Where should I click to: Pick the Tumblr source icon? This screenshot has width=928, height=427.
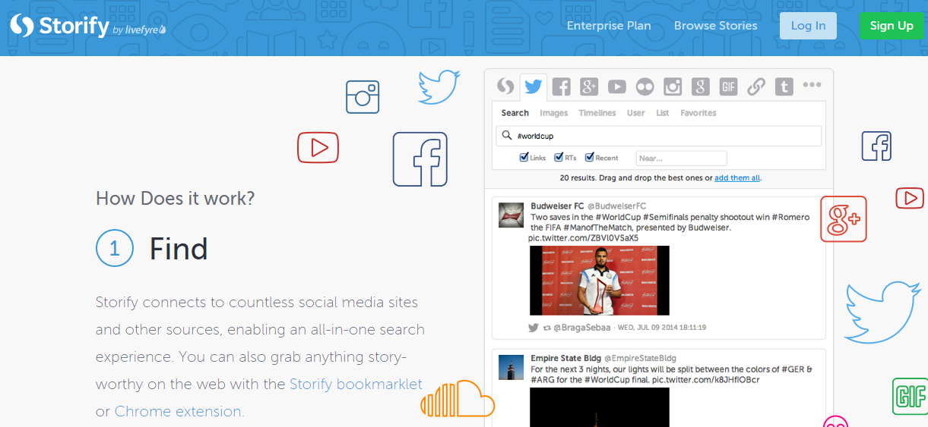784,86
